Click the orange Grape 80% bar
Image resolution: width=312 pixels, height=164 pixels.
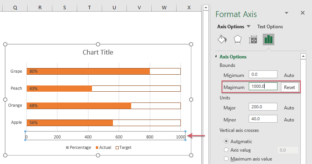[x=88, y=72]
